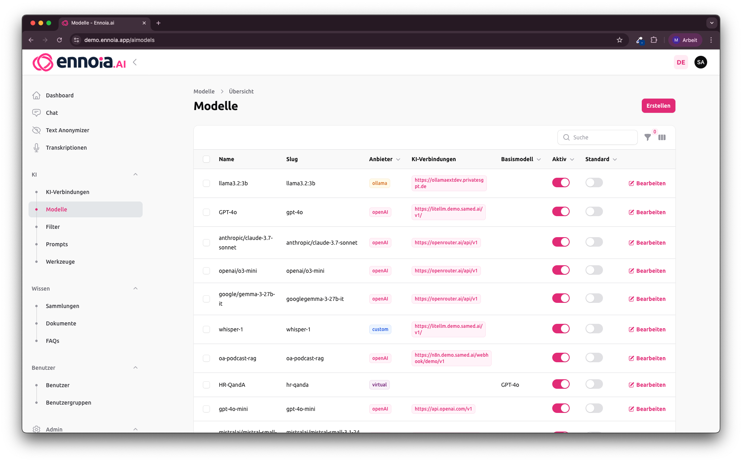Check the GPT-4o row checkbox
Screen dimensions: 742x462
coord(206,212)
